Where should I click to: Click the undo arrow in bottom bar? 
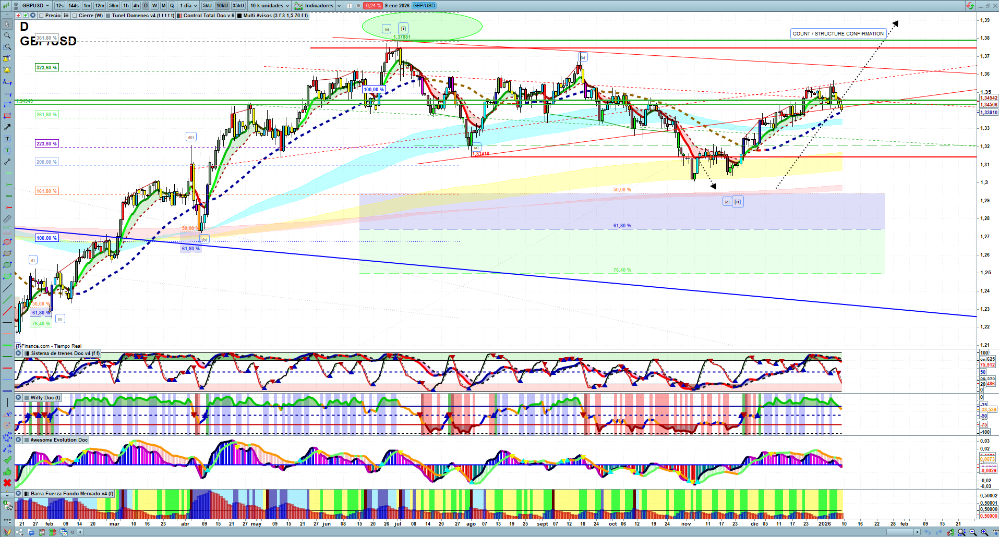tap(927, 532)
